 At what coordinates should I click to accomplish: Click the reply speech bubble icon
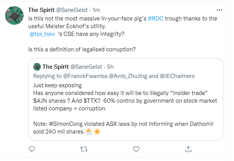point(32,149)
